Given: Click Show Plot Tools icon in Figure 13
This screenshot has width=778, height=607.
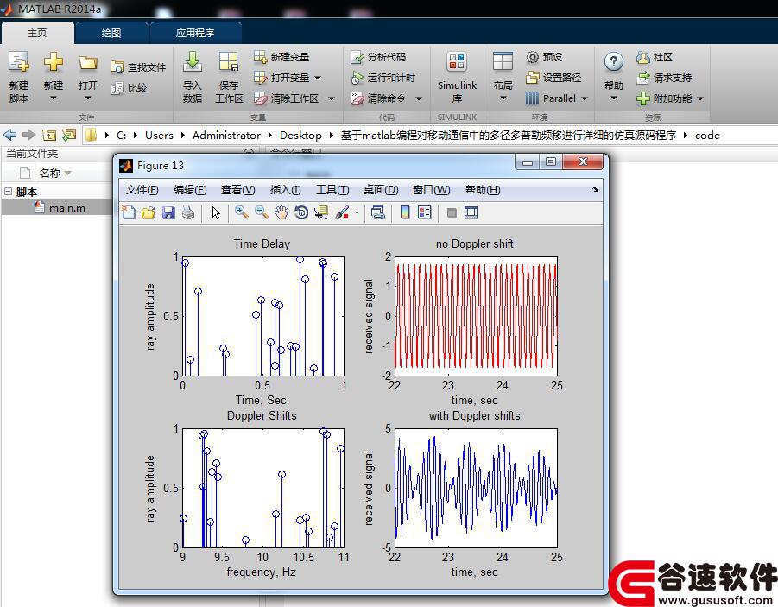Looking at the screenshot, I should [x=471, y=213].
